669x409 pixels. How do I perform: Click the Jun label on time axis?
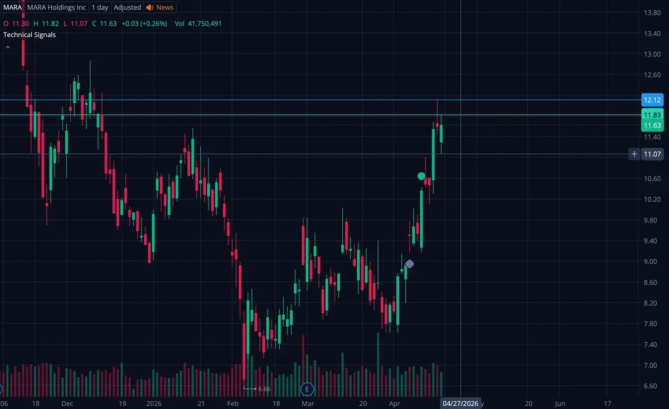coord(560,403)
